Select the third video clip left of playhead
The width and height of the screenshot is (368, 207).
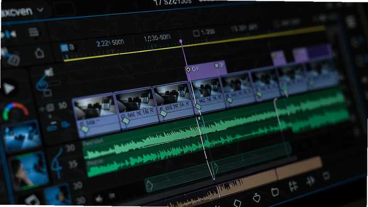point(174,101)
